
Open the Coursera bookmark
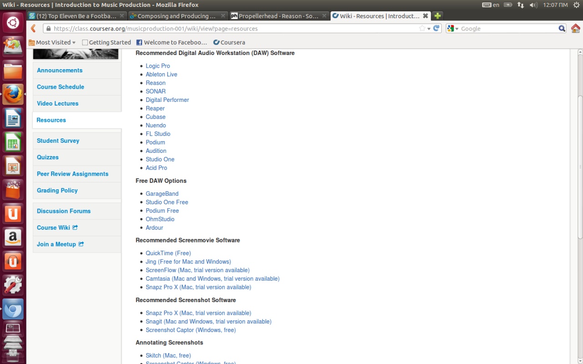click(x=229, y=42)
